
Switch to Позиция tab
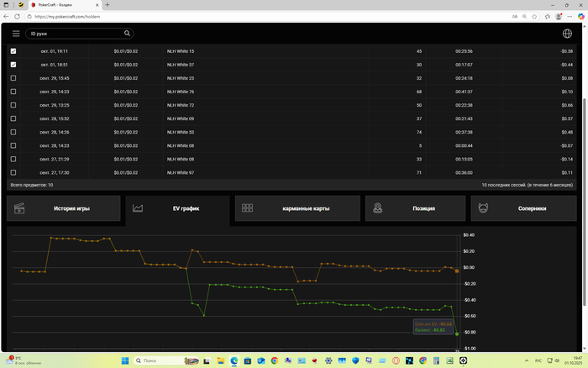coord(415,208)
